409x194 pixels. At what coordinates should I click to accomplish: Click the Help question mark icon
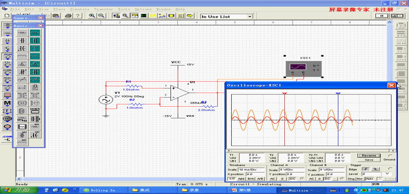pyautogui.click(x=77, y=16)
